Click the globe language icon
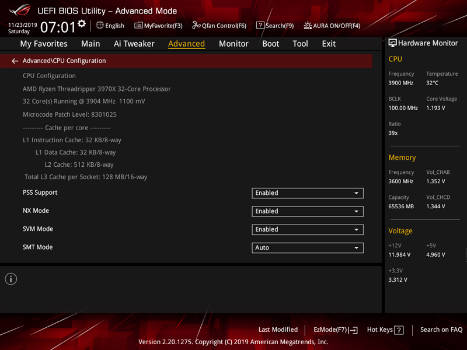This screenshot has height=350, width=467. [x=100, y=25]
